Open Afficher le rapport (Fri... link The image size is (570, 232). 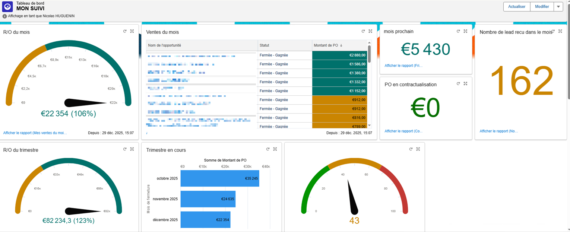pos(403,66)
